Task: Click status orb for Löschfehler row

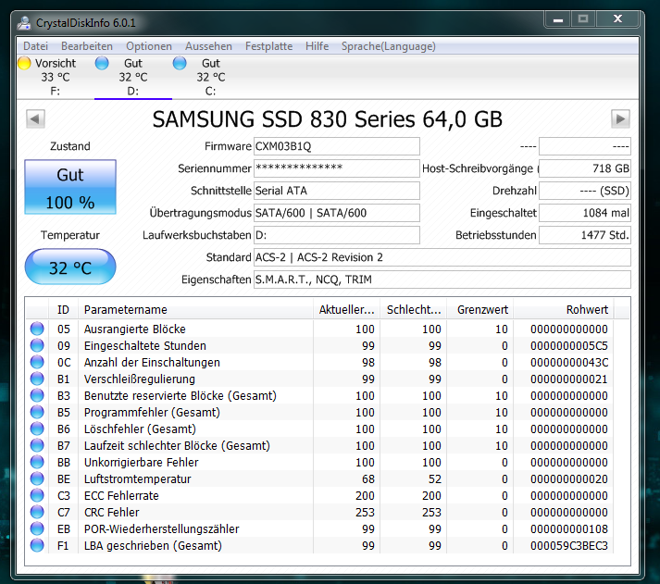Action: [x=37, y=429]
